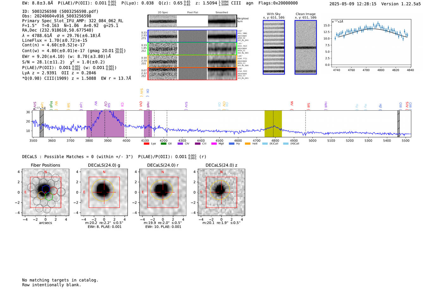Click 'm:20.1 re:1.9"' caption under z image
The height and width of the screenshot is (302, 443).
[221, 223]
